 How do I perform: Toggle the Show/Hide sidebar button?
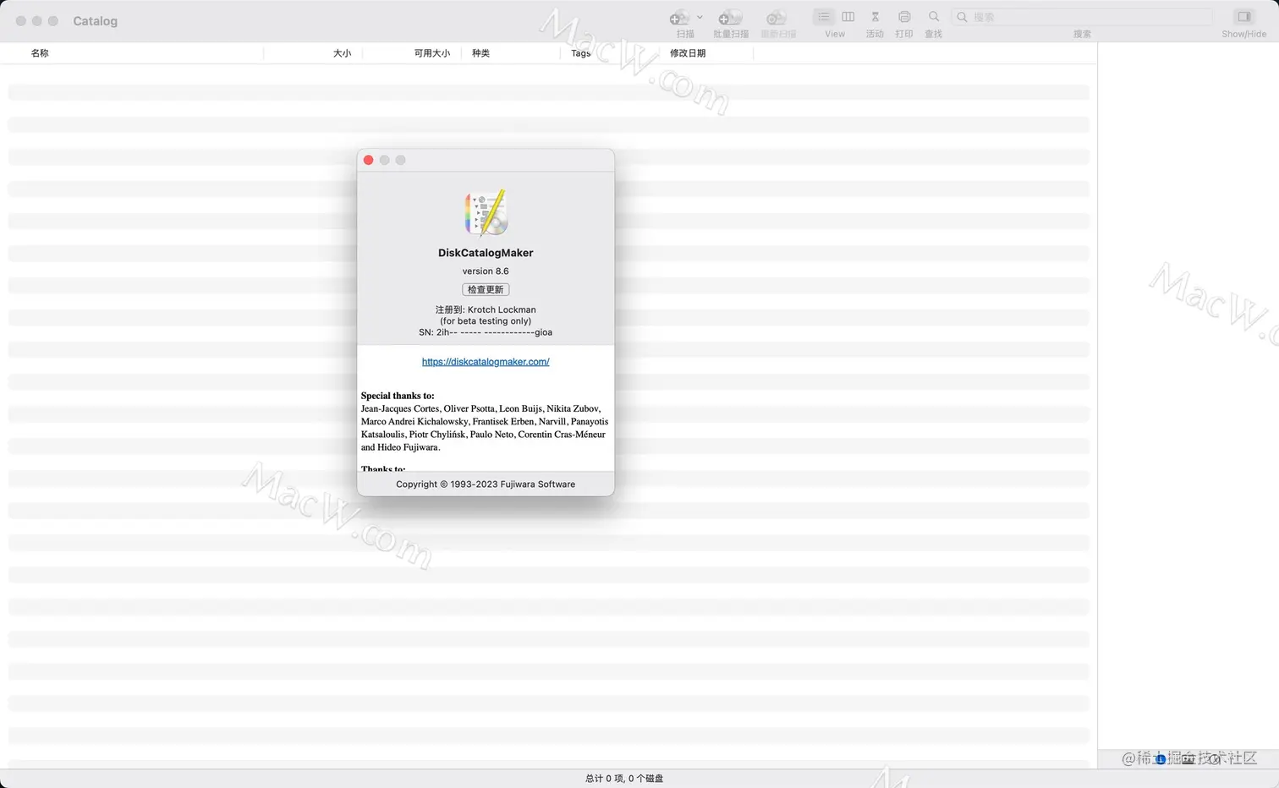[x=1243, y=17]
